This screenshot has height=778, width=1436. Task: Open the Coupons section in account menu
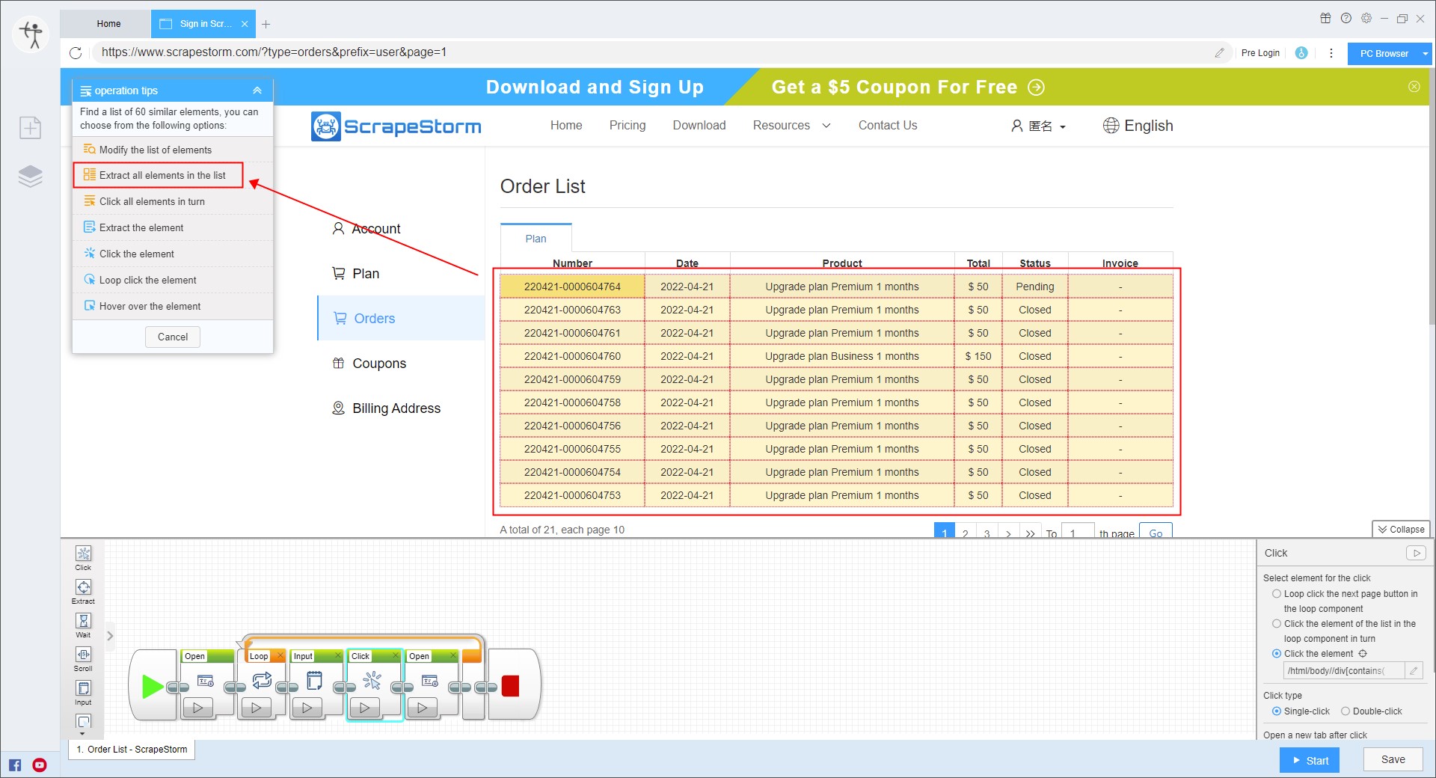pyautogui.click(x=379, y=364)
